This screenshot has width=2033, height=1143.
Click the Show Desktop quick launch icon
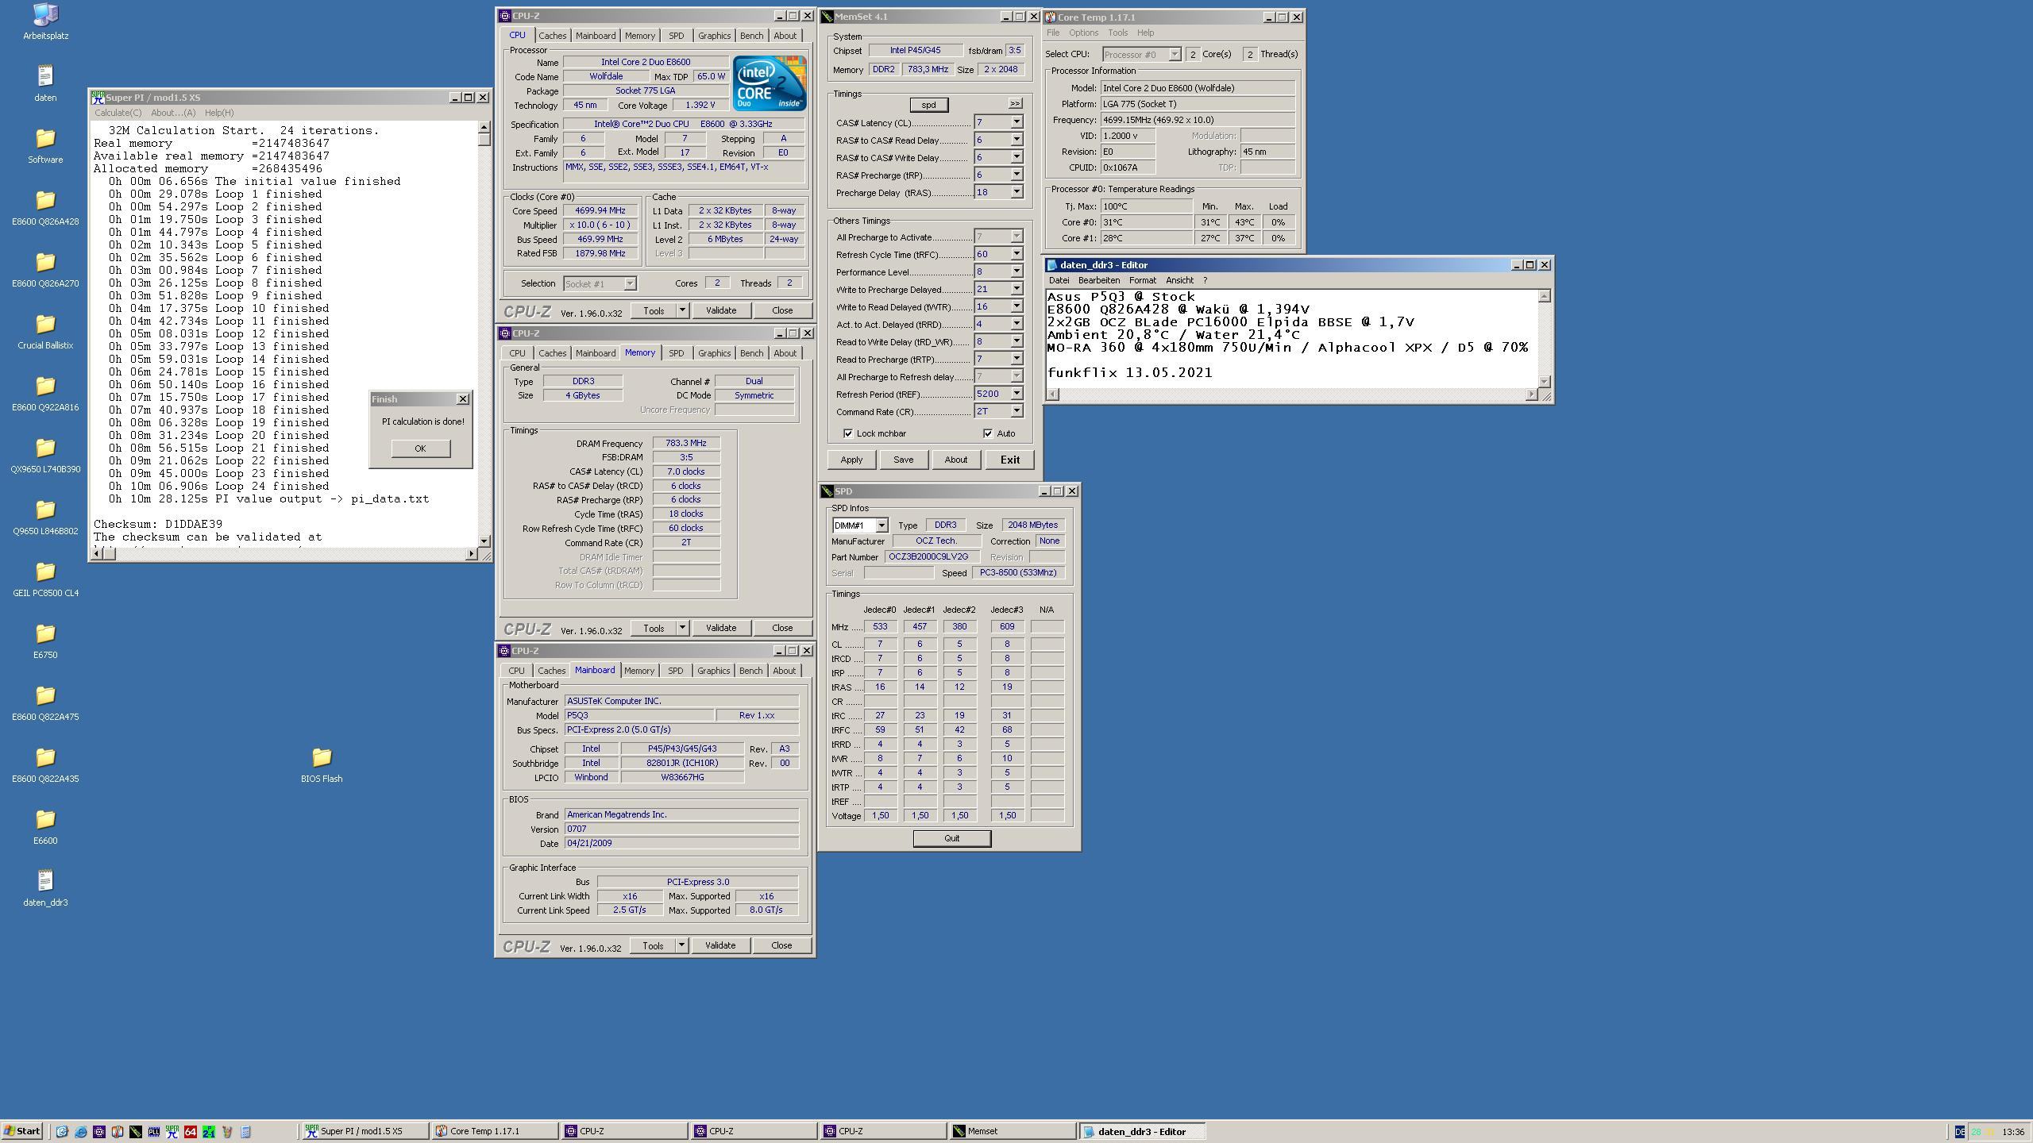tap(62, 1132)
